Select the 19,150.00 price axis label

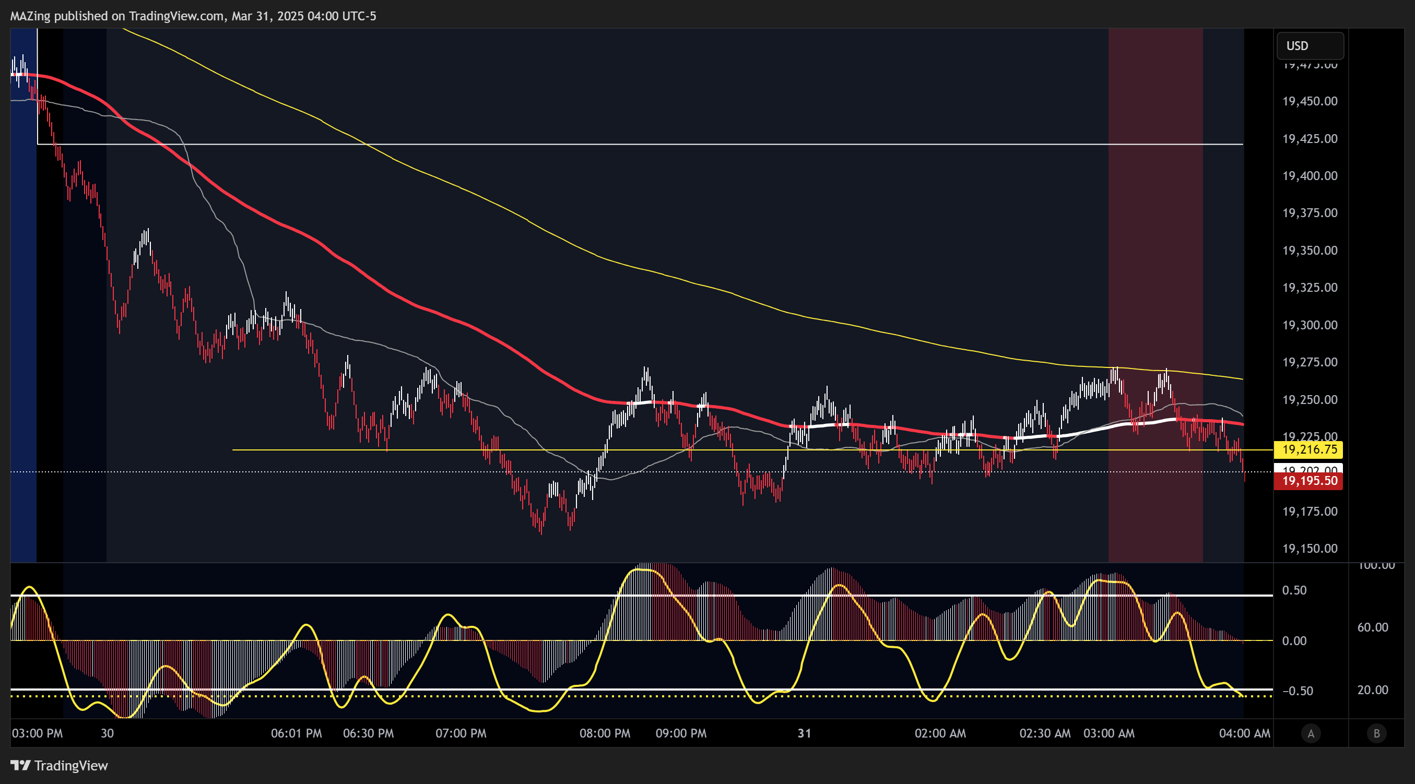pyautogui.click(x=1310, y=549)
